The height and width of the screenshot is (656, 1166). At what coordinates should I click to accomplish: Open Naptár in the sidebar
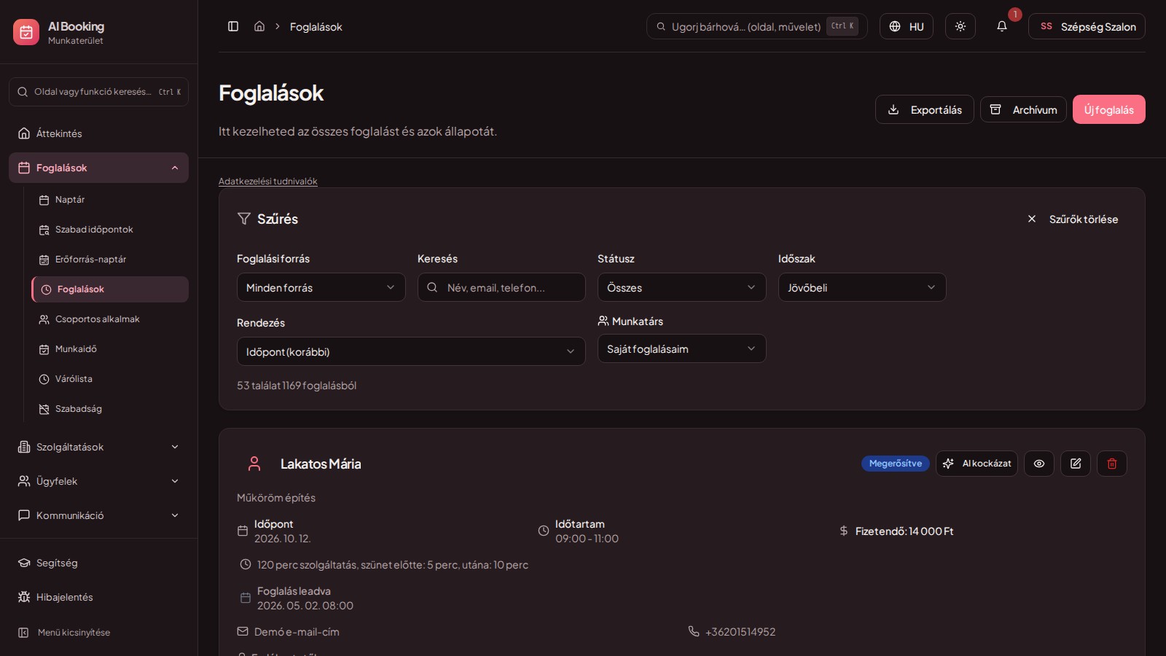[109, 200]
